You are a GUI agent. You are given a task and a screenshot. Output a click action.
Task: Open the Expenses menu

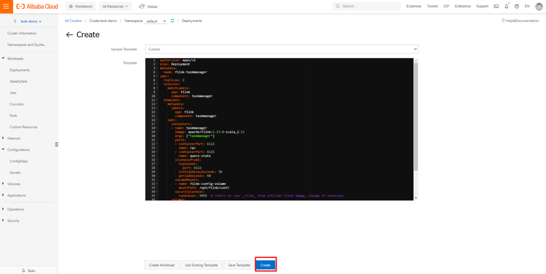(x=414, y=6)
